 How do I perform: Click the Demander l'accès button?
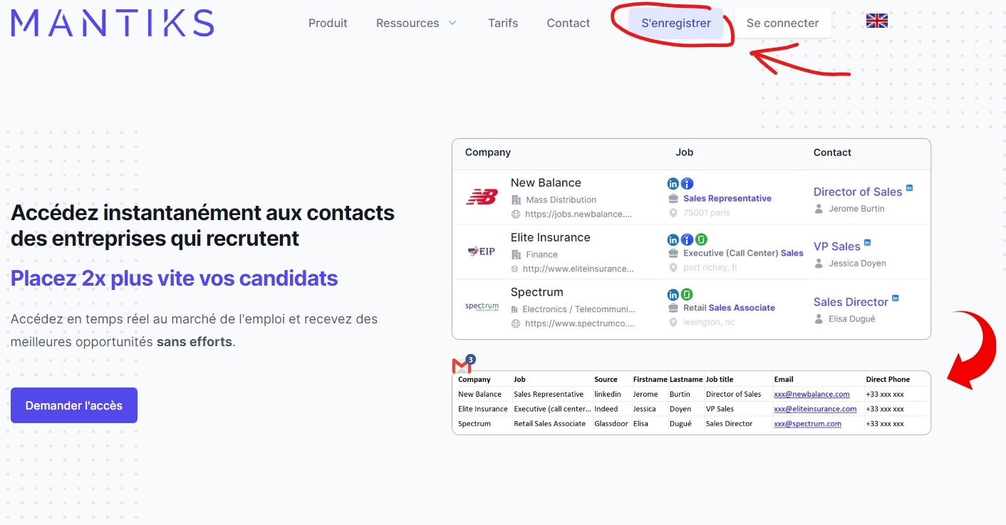click(74, 405)
